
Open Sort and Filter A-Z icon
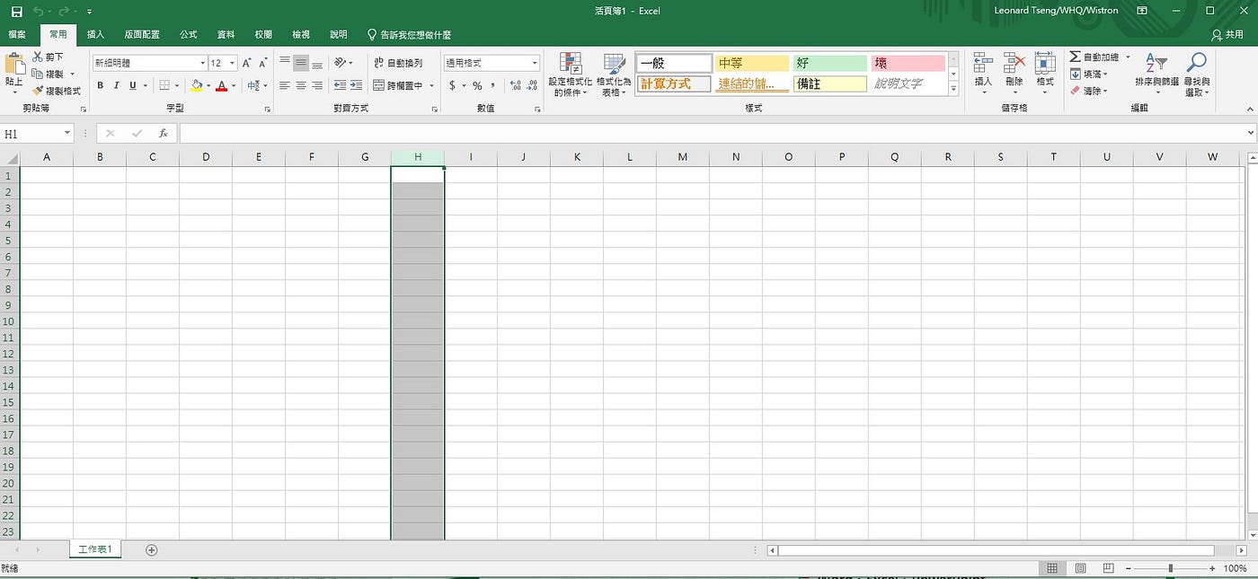pos(1156,63)
